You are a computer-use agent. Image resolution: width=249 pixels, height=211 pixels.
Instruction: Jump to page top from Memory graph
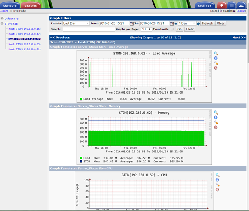216,127
